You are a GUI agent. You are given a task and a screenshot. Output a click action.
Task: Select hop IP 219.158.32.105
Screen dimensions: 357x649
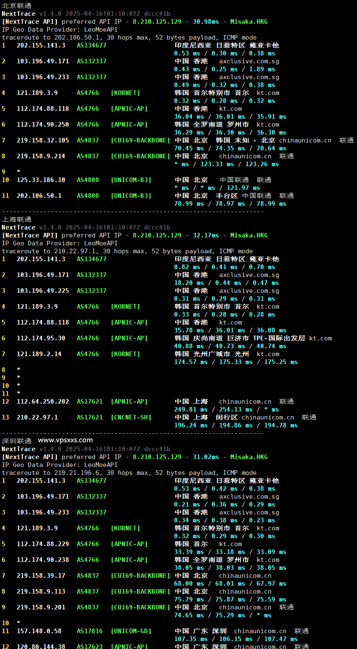click(x=43, y=140)
